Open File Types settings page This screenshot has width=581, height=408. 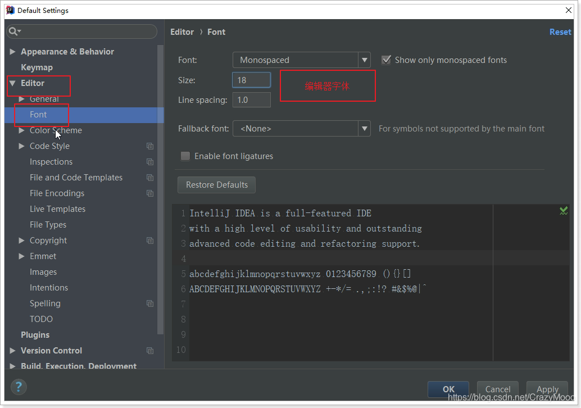pyautogui.click(x=48, y=225)
